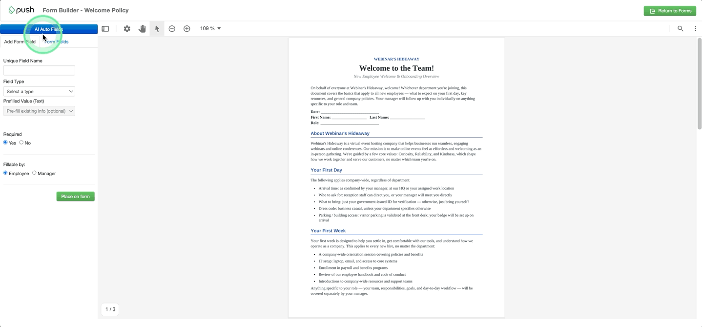Click the Last Name: blank line
702x327 pixels.
pyautogui.click(x=407, y=118)
